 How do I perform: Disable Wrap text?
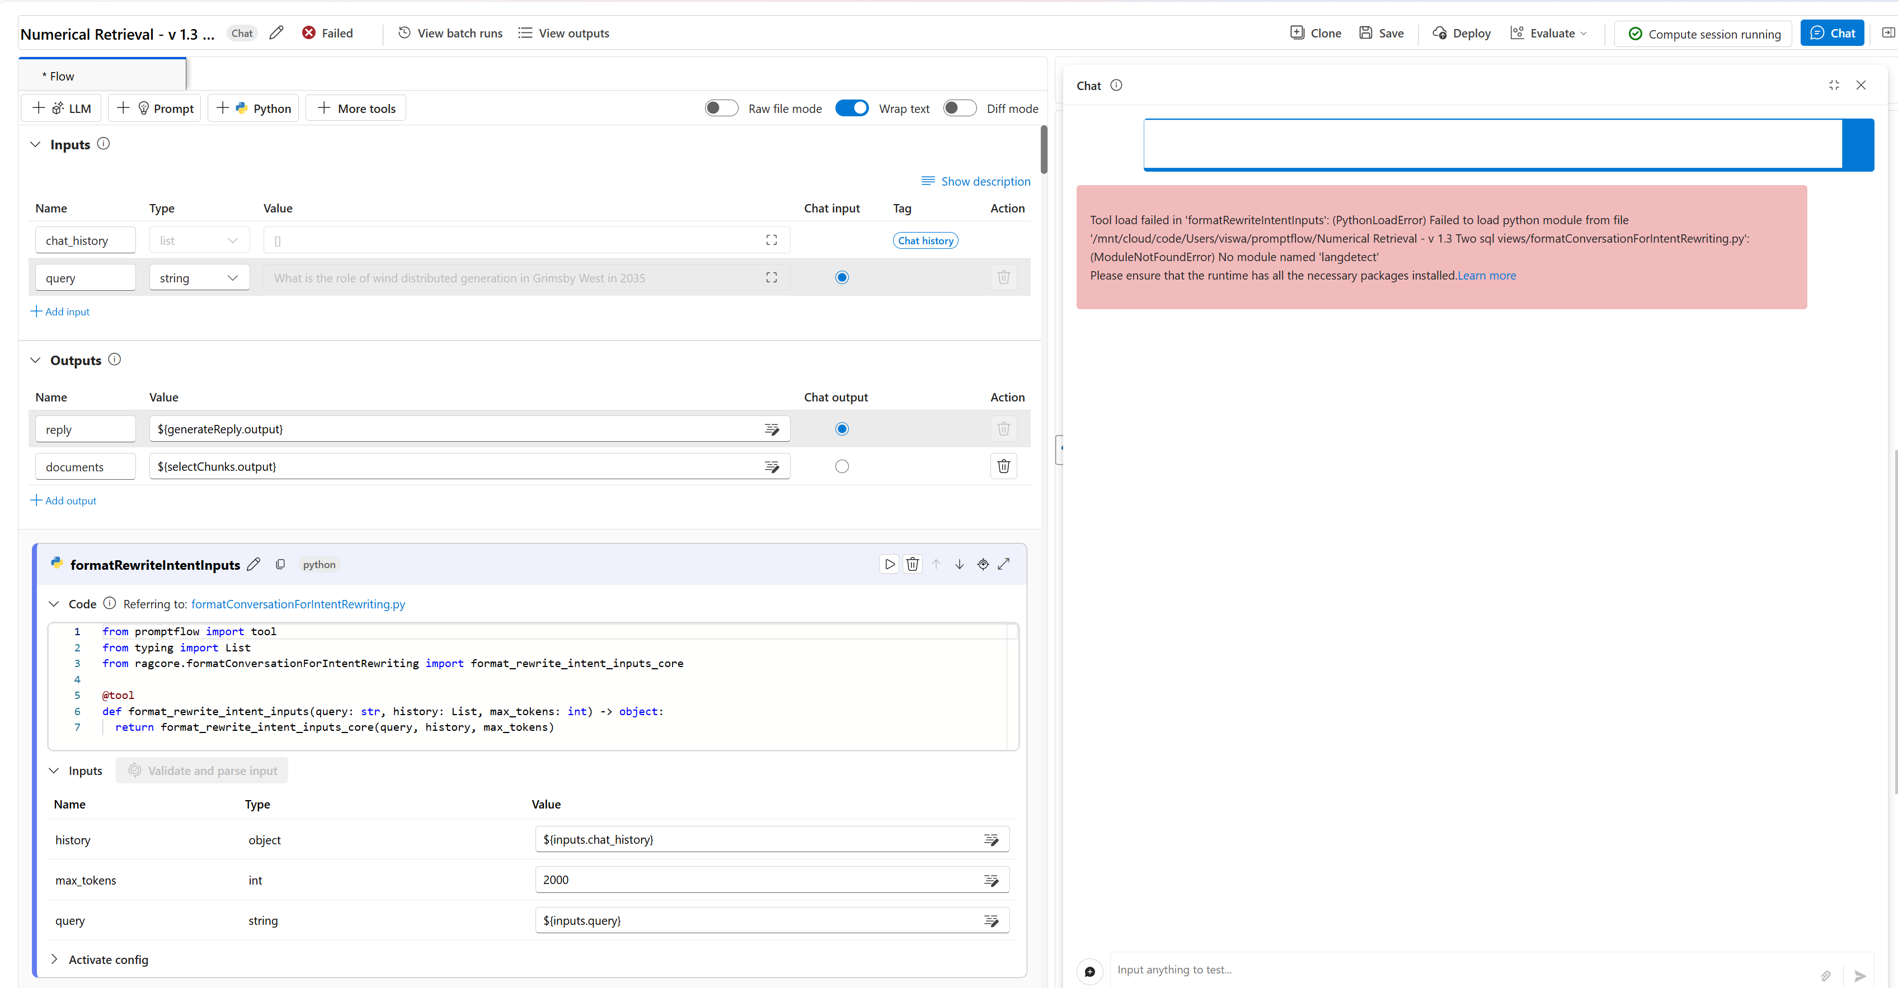click(x=852, y=107)
